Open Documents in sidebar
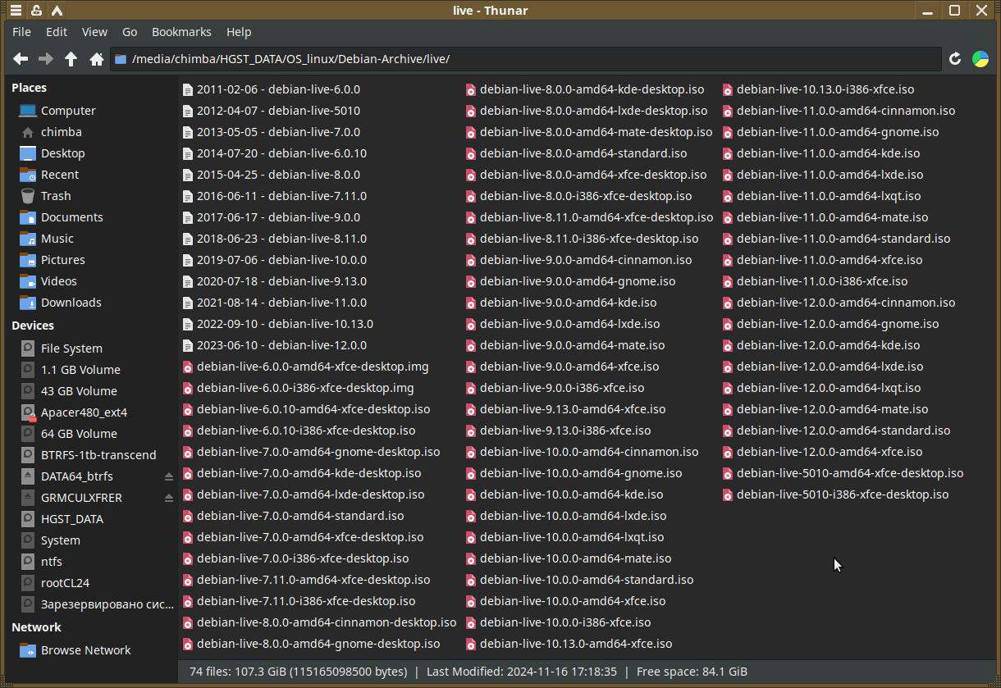This screenshot has height=688, width=1001. tap(62, 217)
